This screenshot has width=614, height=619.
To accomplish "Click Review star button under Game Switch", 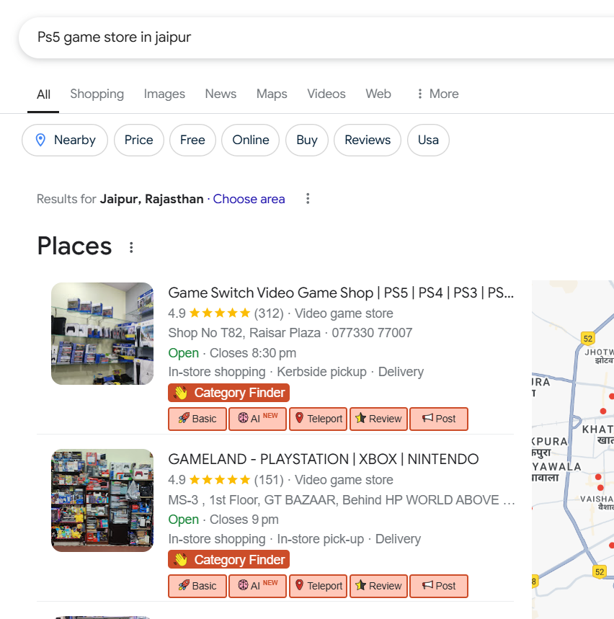I will [378, 419].
